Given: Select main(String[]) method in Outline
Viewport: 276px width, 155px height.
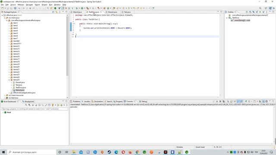Looking at the screenshot, I should (x=242, y=20).
